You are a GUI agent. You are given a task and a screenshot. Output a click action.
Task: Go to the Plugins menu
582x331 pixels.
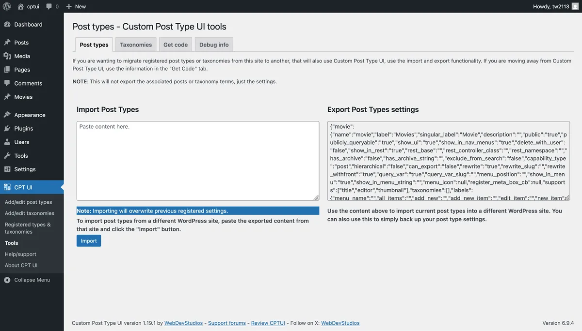(32, 129)
